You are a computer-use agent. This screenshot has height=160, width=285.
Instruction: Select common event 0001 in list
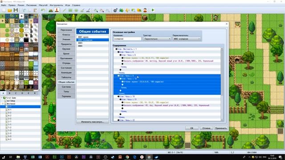pos(93,37)
